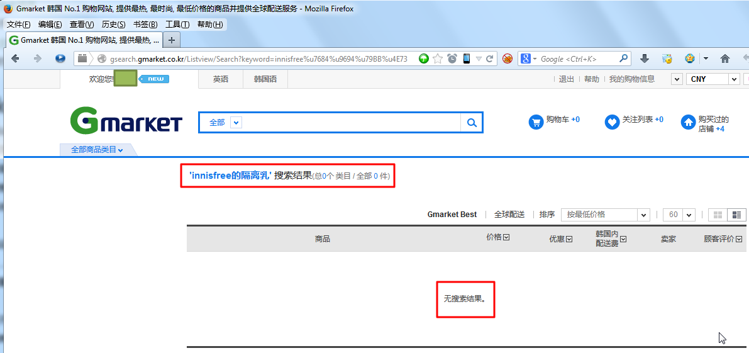The height and width of the screenshot is (353, 749).
Task: Open the 按最低价格 sort dropdown
Action: (605, 215)
